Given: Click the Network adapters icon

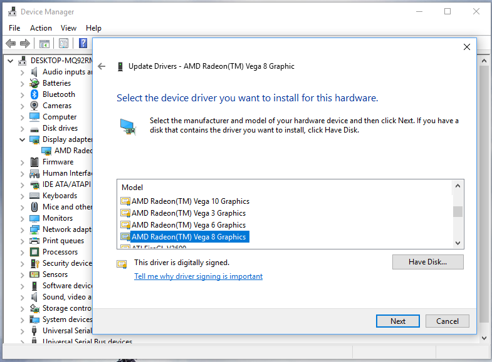Looking at the screenshot, I should pyautogui.click(x=34, y=229).
